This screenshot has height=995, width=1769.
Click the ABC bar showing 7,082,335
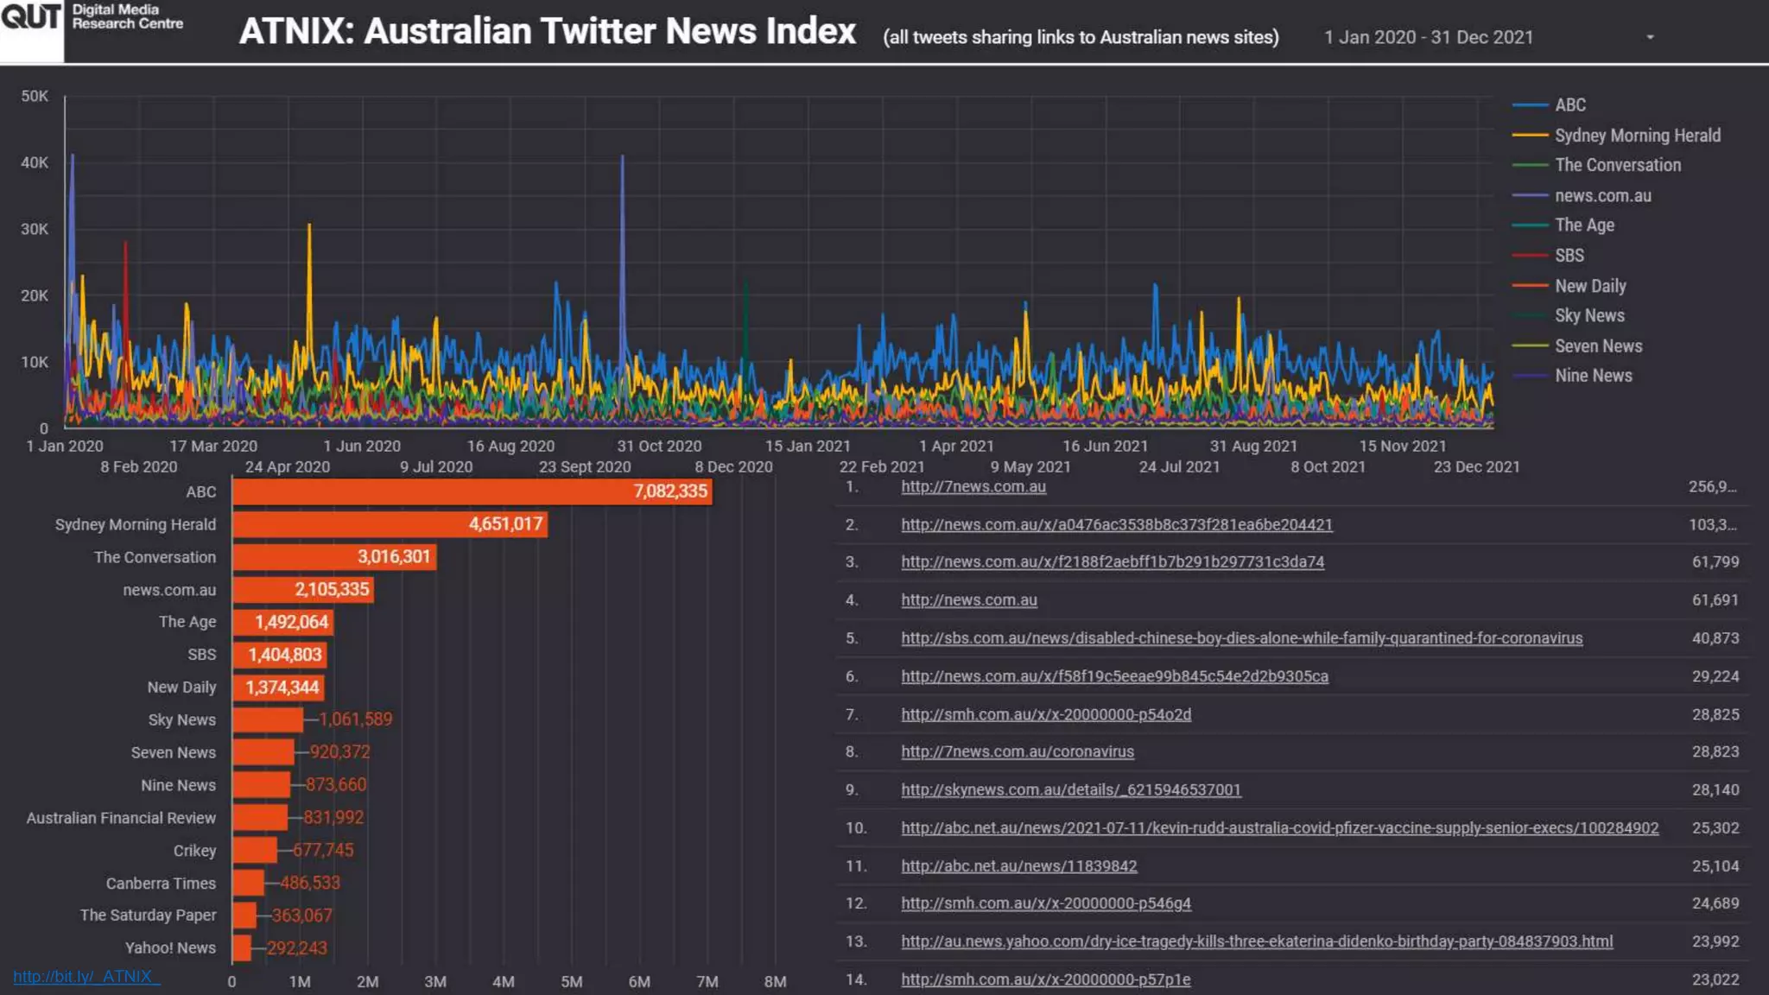pyautogui.click(x=472, y=491)
